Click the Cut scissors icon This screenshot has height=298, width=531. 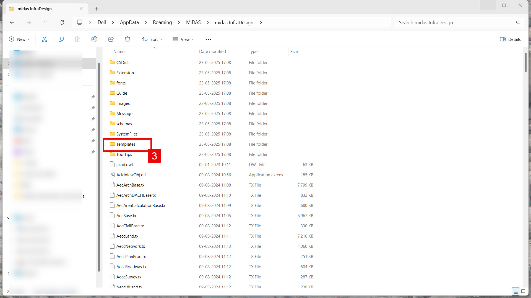click(x=45, y=39)
